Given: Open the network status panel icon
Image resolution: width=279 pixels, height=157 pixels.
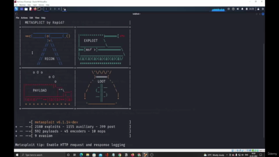Looking at the screenshot, I should (233, 9).
